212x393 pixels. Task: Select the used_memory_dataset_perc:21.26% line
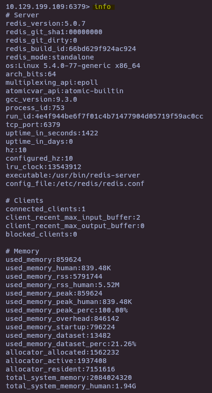(x=71, y=344)
